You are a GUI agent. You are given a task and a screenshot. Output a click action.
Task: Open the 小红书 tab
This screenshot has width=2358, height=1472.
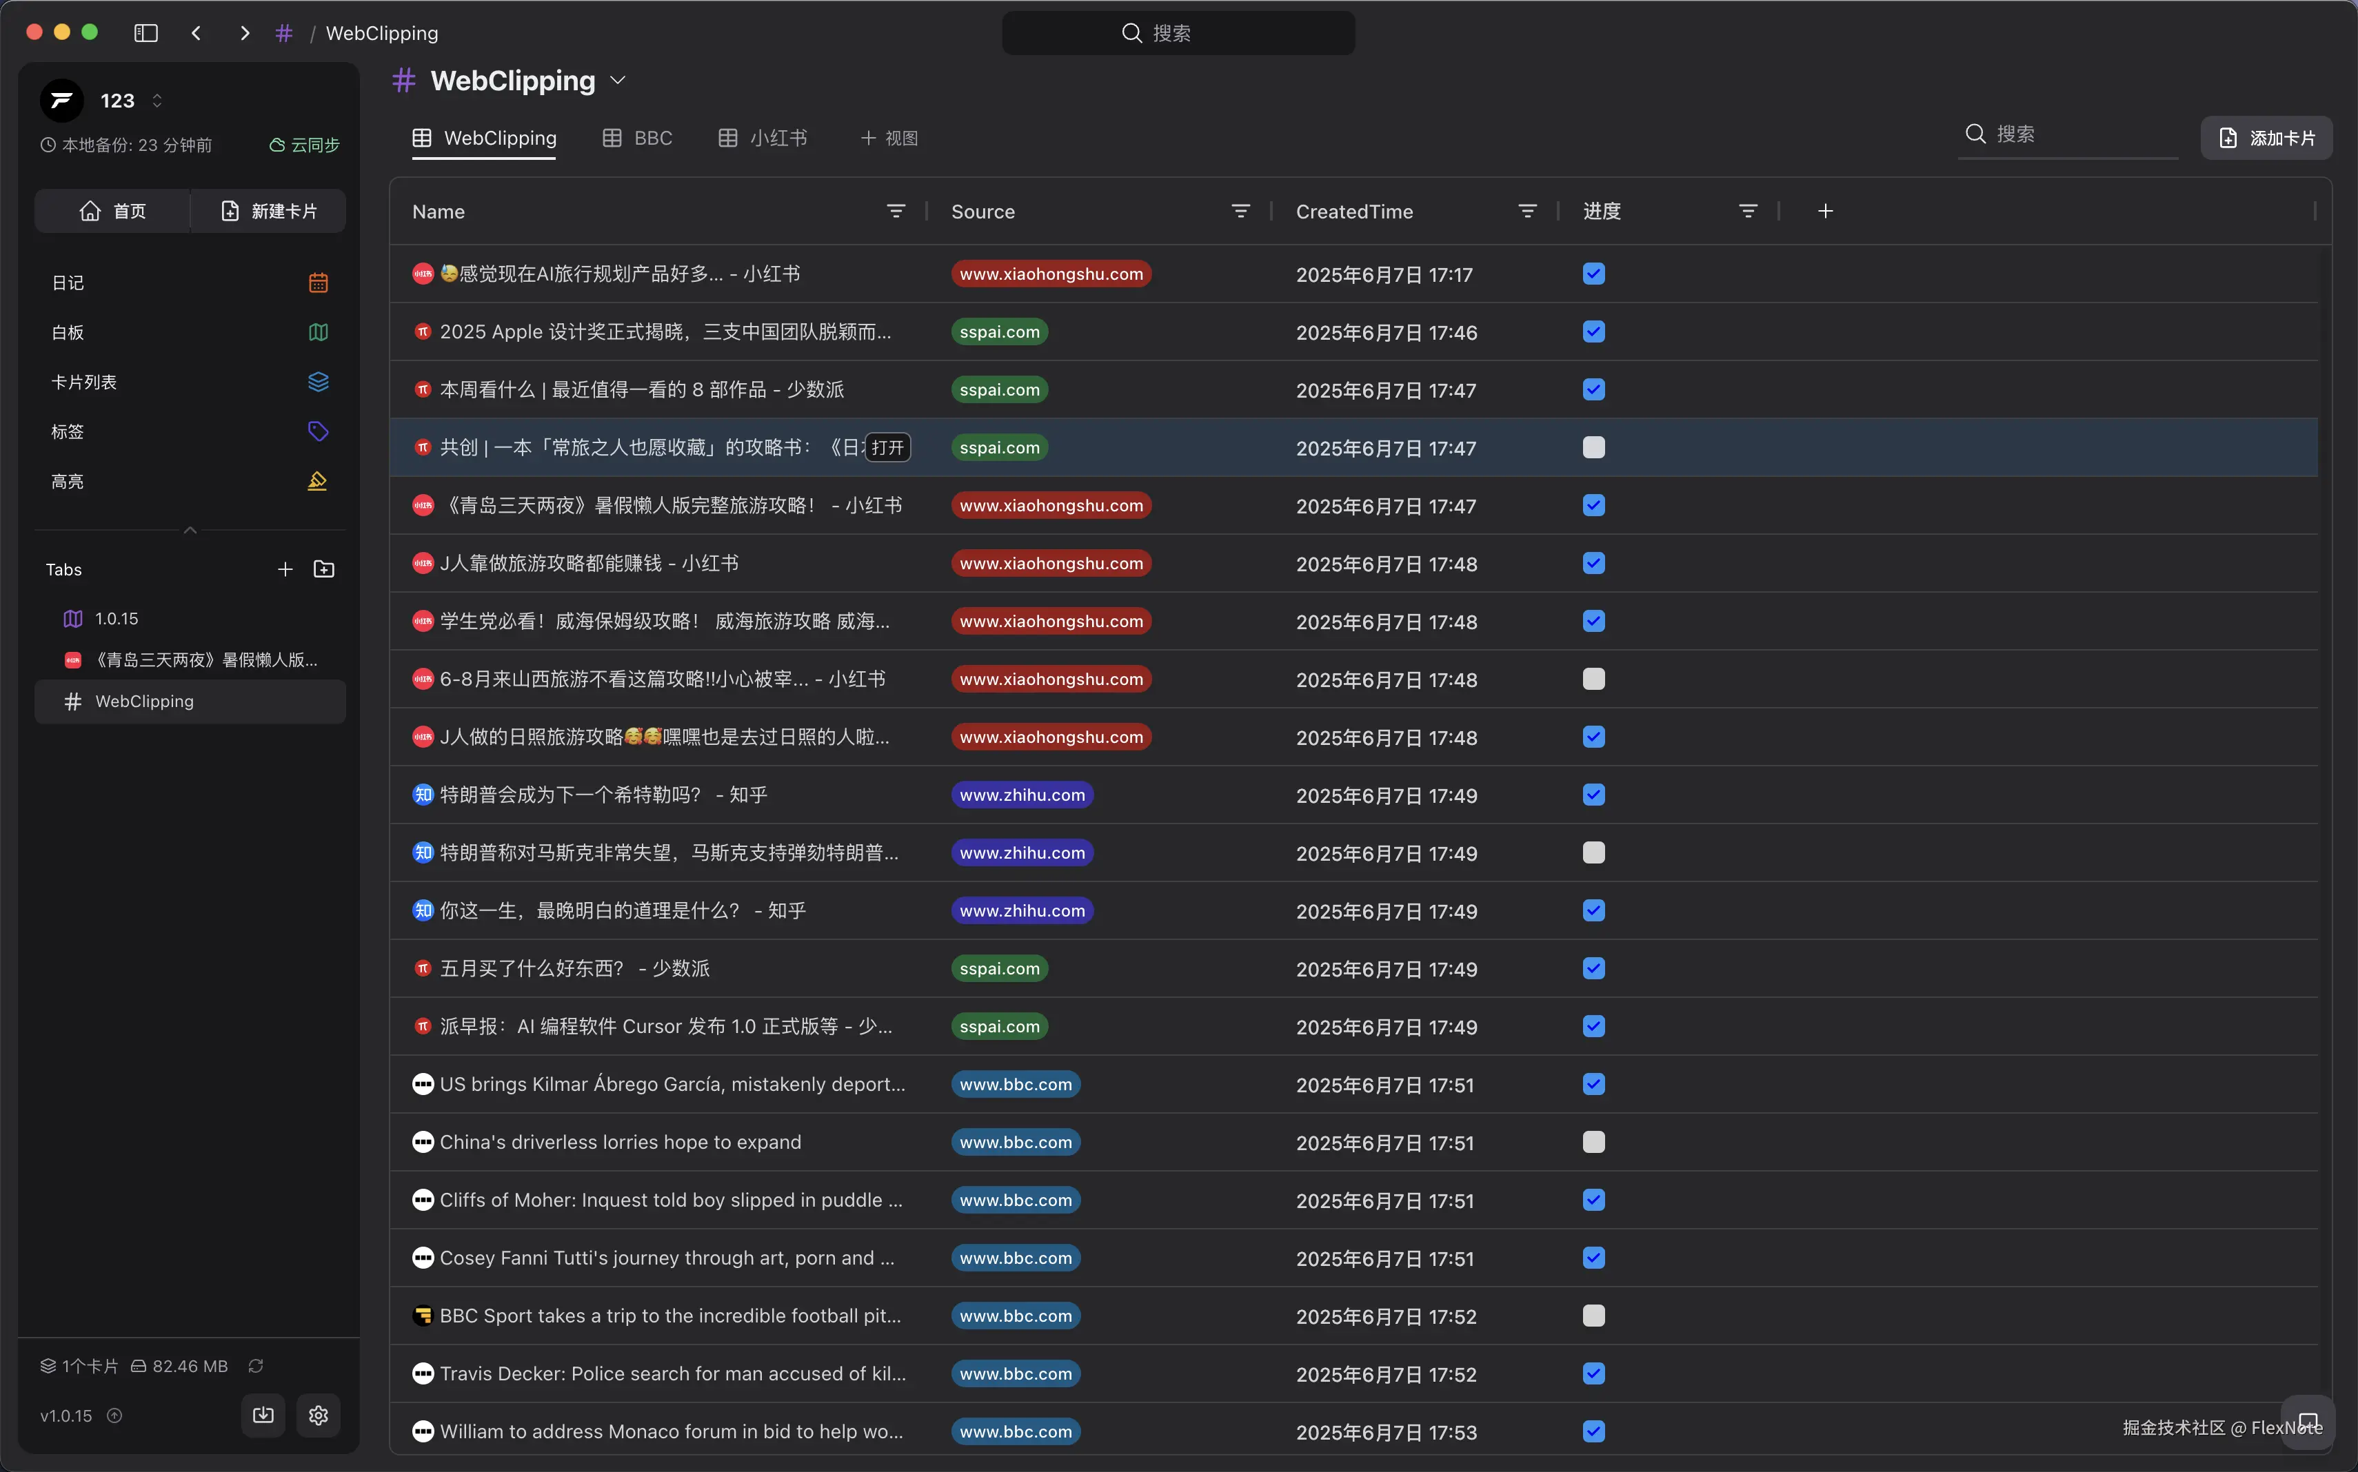763,137
